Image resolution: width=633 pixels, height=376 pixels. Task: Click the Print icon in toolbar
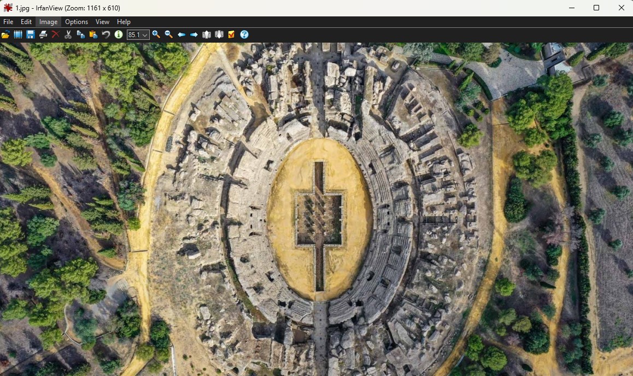click(x=43, y=34)
